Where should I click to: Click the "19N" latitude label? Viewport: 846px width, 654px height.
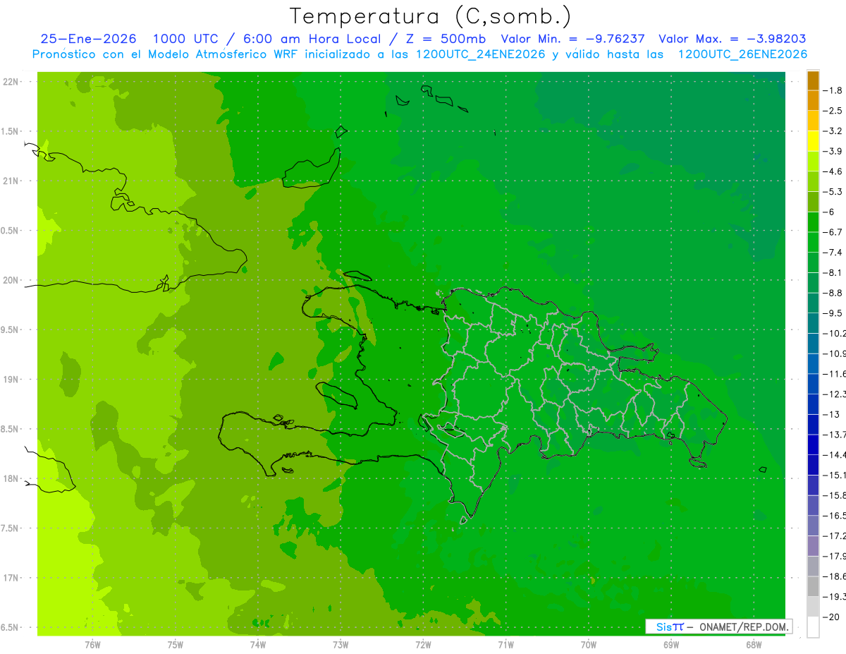pos(11,380)
